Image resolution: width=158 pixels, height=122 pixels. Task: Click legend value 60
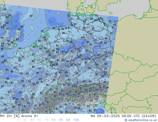(39, 120)
